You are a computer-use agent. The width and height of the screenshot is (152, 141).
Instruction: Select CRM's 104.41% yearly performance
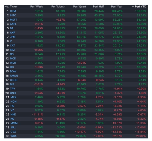coord(117,11)
